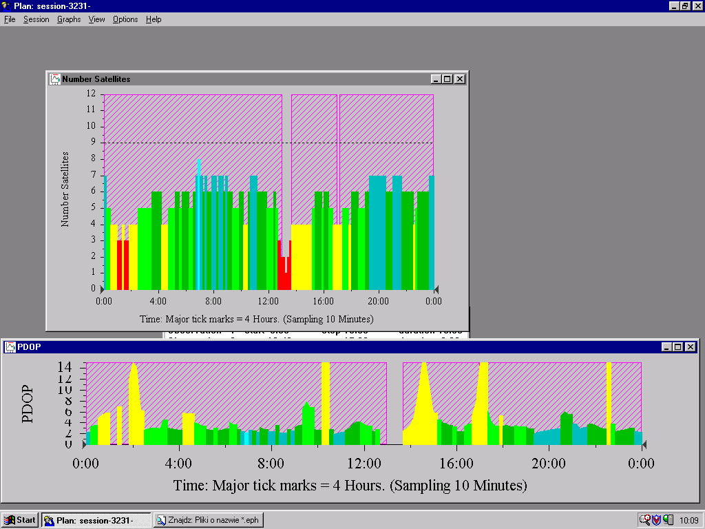Image resolution: width=705 pixels, height=529 pixels.
Task: Close the PDOP window
Action: click(691, 347)
